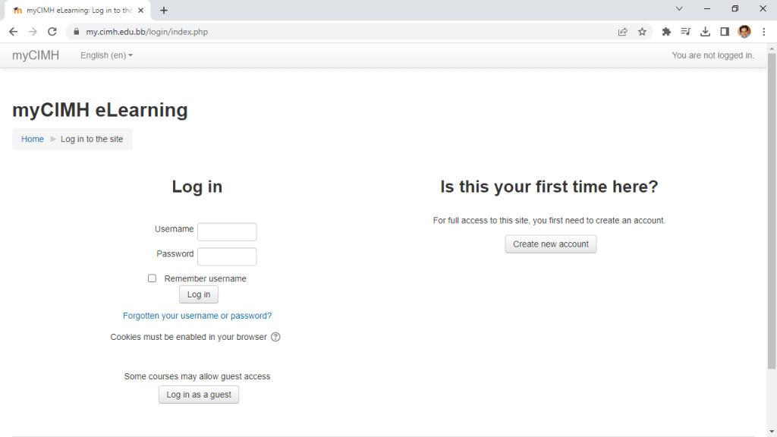Enable the Remember username checkbox

click(152, 278)
